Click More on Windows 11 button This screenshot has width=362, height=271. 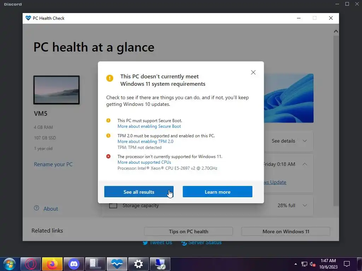point(286,231)
